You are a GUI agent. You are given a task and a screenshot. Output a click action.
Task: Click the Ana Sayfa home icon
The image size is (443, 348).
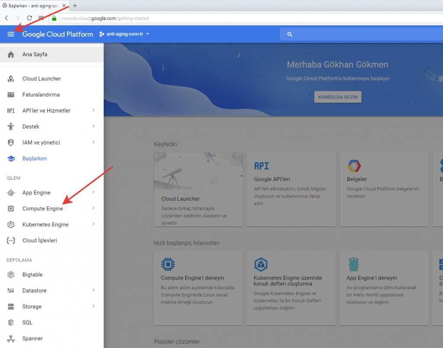click(11, 55)
